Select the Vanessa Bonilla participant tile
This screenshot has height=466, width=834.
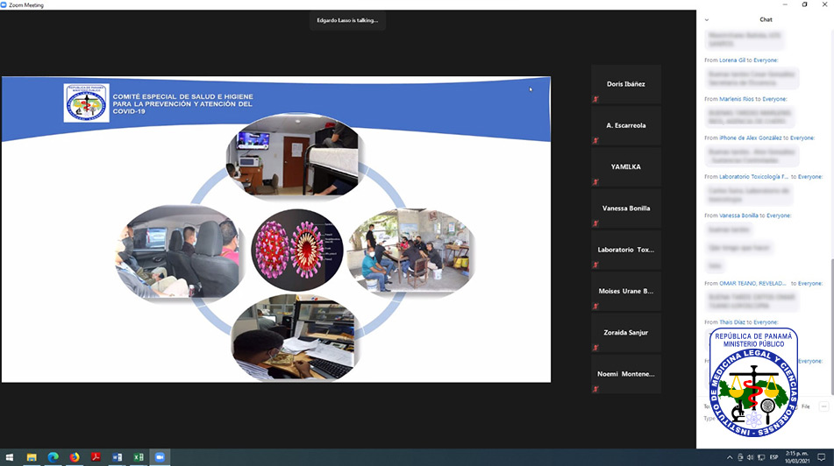(x=626, y=208)
